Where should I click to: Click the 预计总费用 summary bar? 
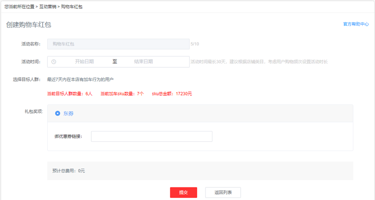coord(200,170)
